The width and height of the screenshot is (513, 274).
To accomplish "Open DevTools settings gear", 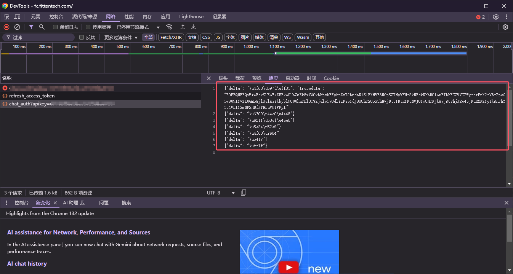I will [496, 17].
